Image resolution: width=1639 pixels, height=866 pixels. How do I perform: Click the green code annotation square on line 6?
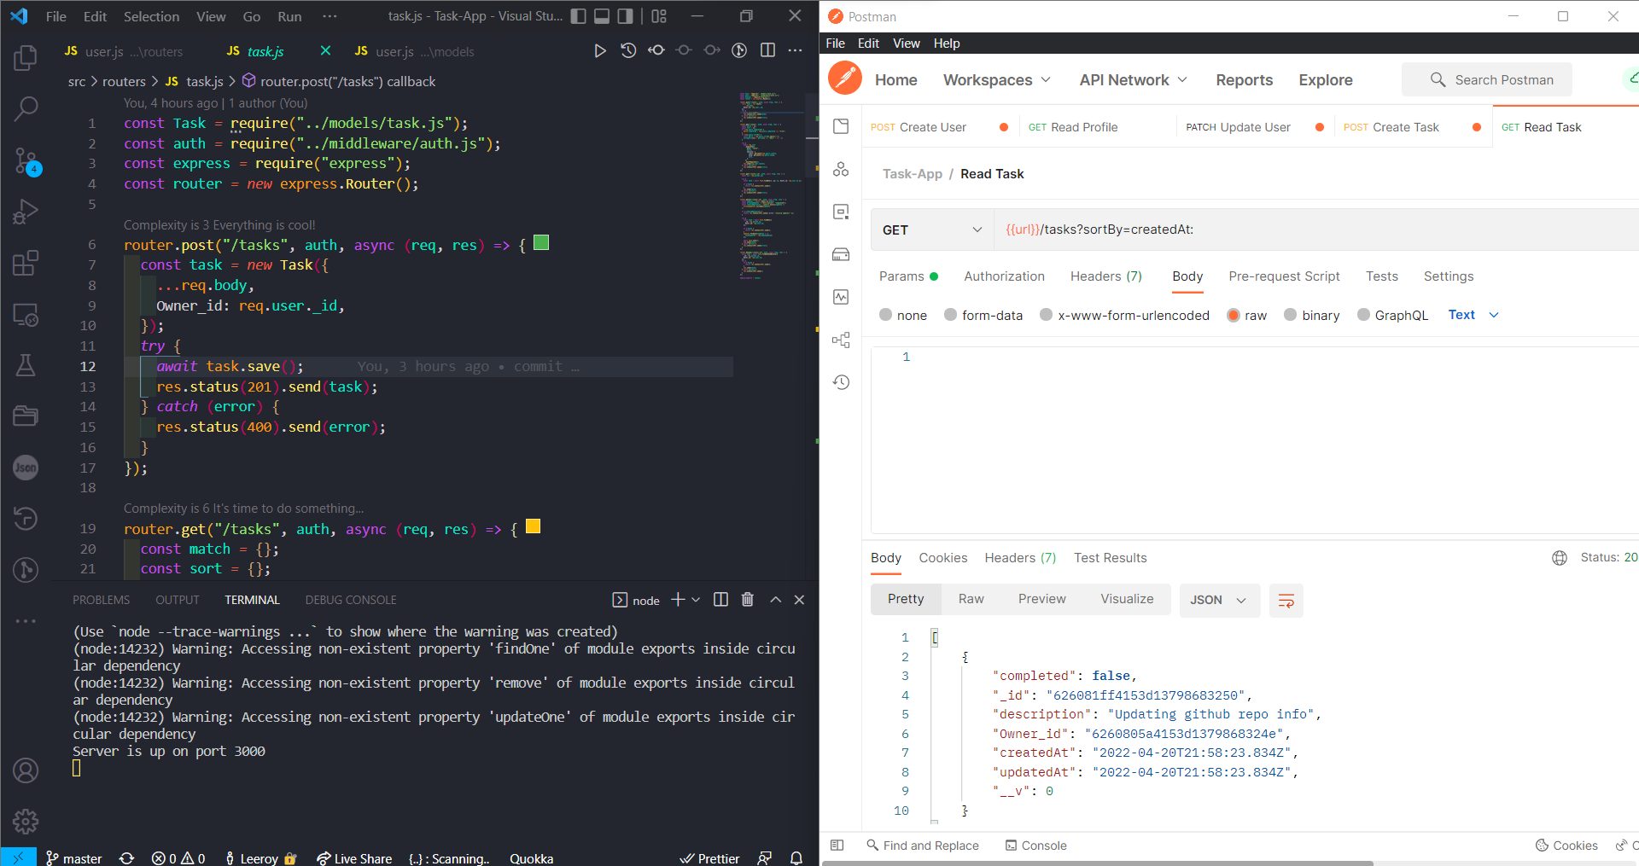[x=540, y=242]
